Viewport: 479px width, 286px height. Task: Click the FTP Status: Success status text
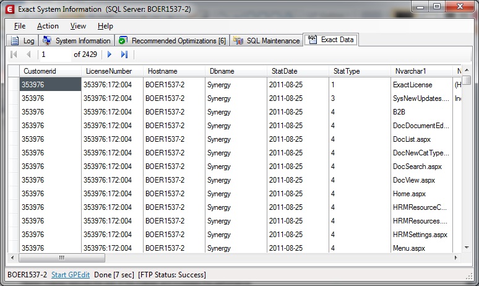pyautogui.click(x=172, y=275)
